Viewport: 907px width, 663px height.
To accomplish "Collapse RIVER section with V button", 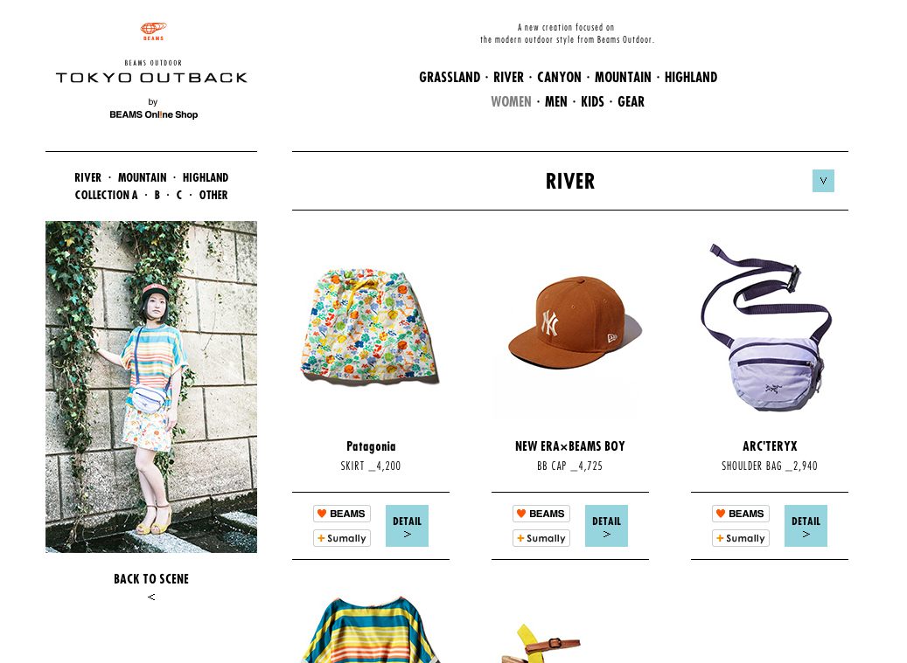I will point(823,181).
